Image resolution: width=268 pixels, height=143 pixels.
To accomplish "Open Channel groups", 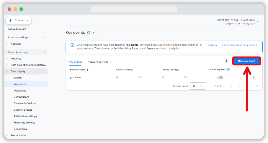I will 23,110.
